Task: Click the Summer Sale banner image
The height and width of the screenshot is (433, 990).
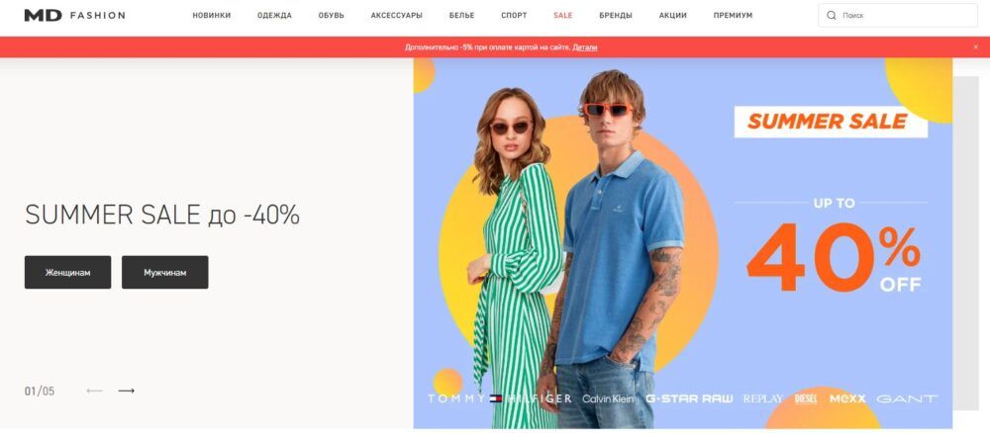Action: 682,243
